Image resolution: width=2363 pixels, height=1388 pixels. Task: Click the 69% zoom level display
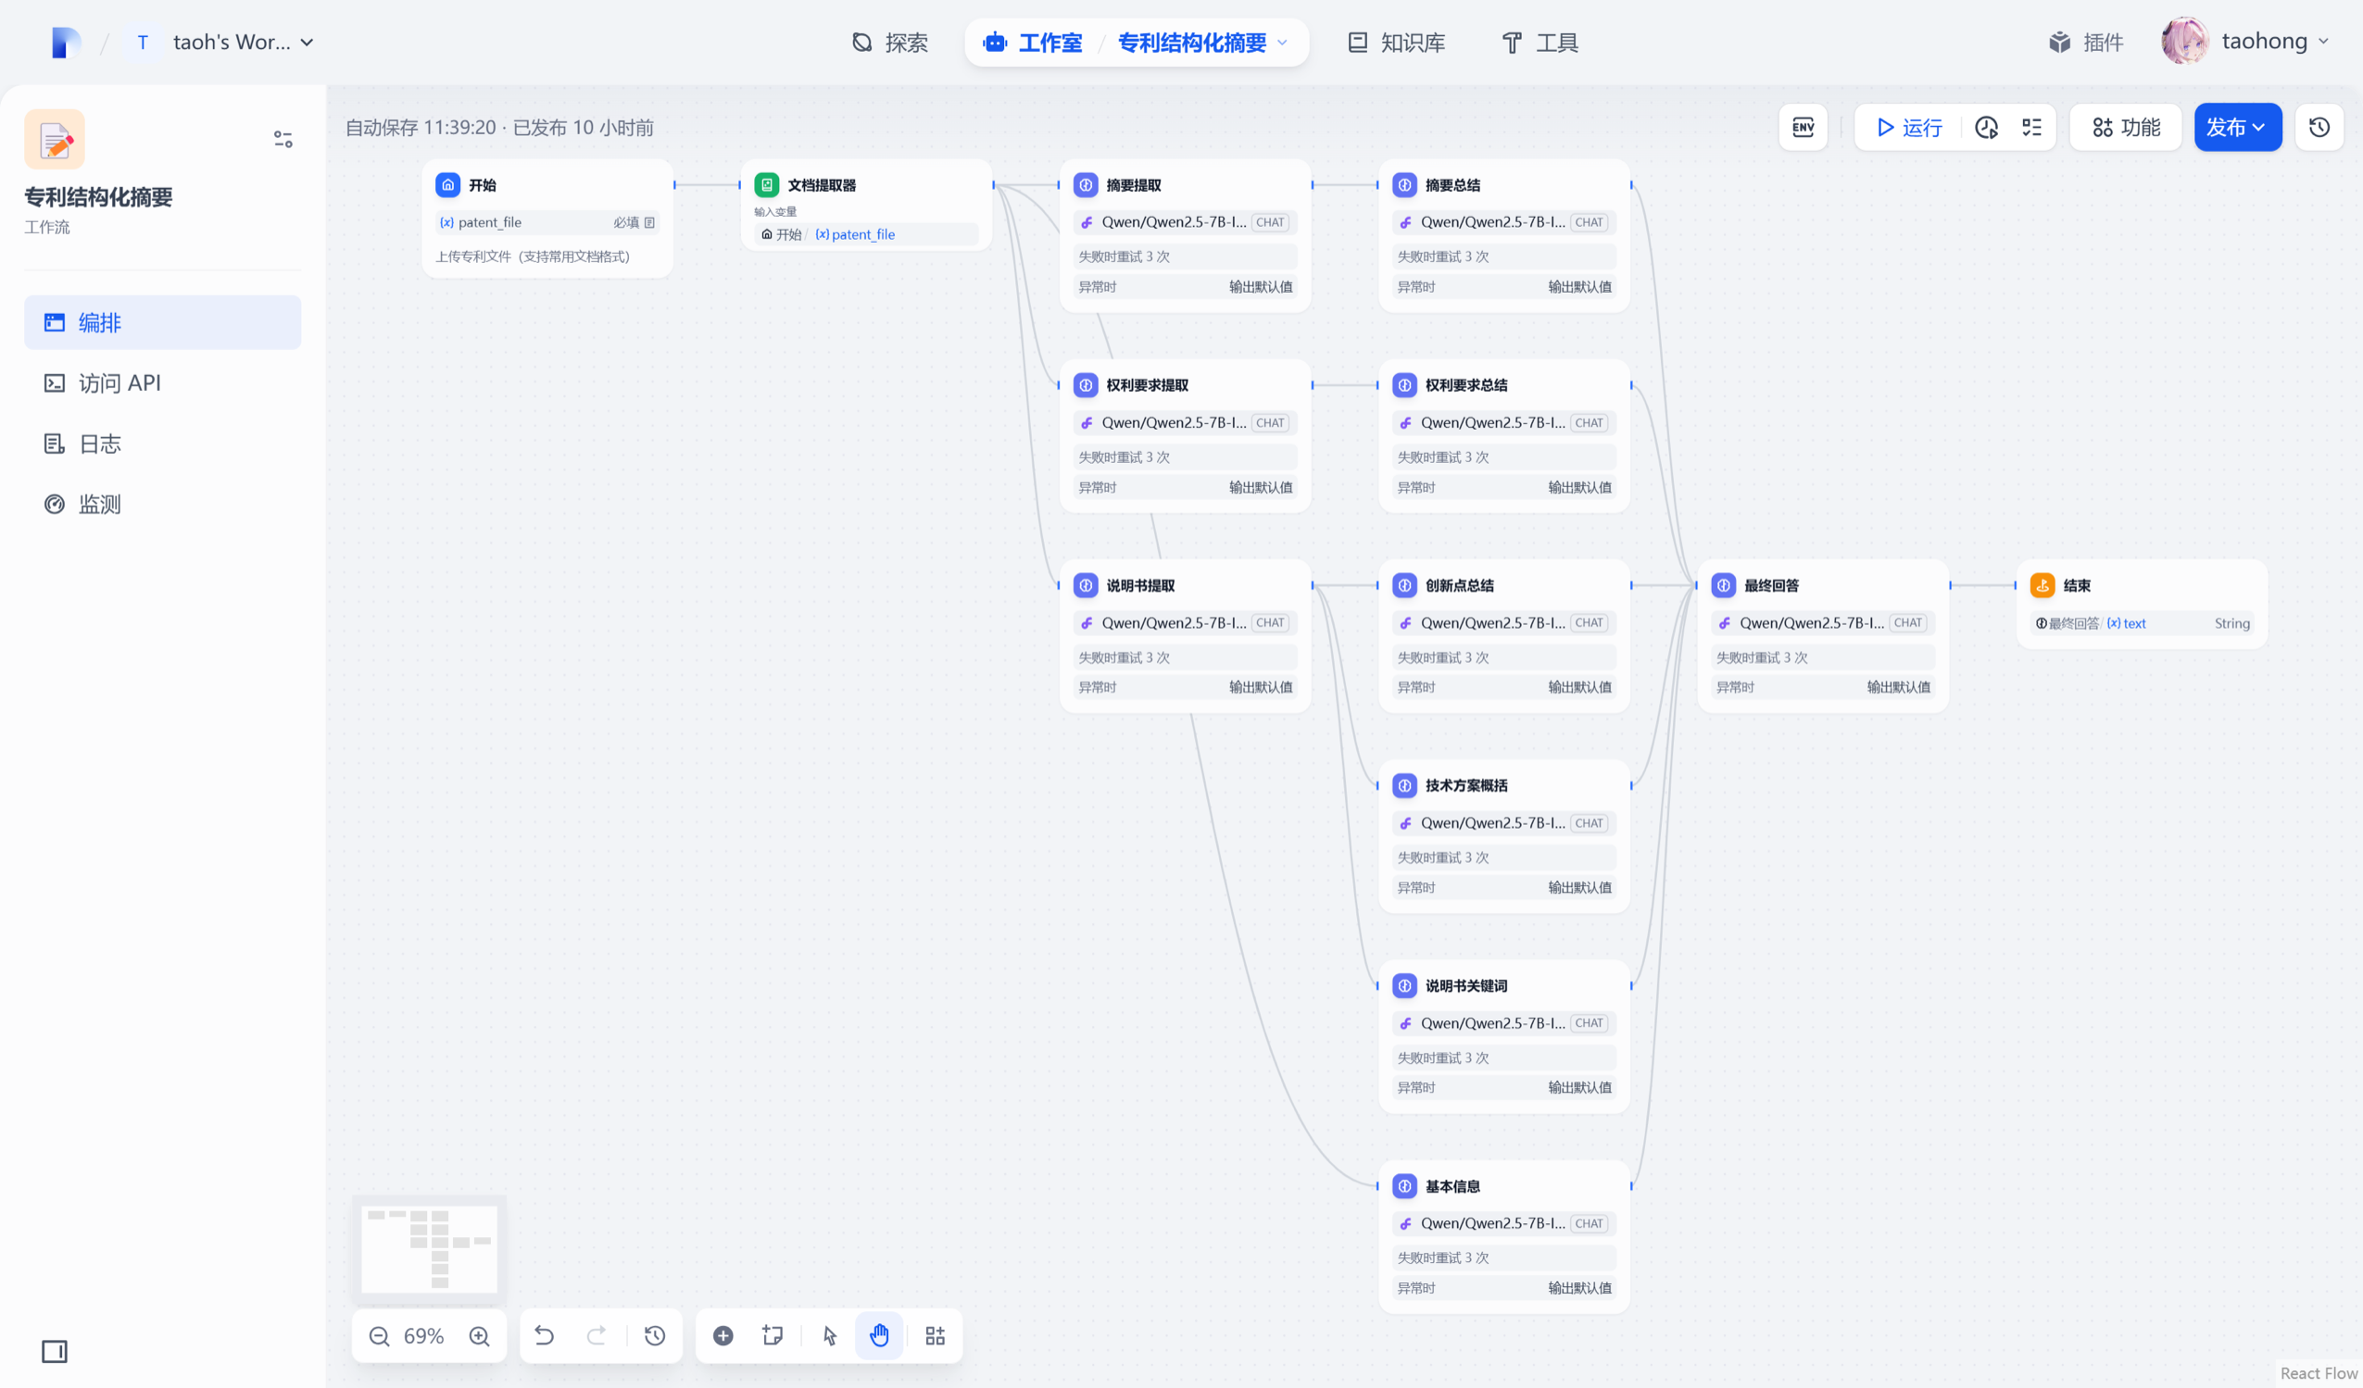(x=424, y=1335)
